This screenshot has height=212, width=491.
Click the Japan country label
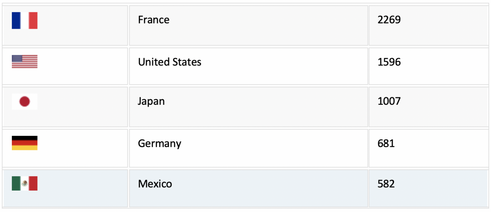[x=151, y=102]
